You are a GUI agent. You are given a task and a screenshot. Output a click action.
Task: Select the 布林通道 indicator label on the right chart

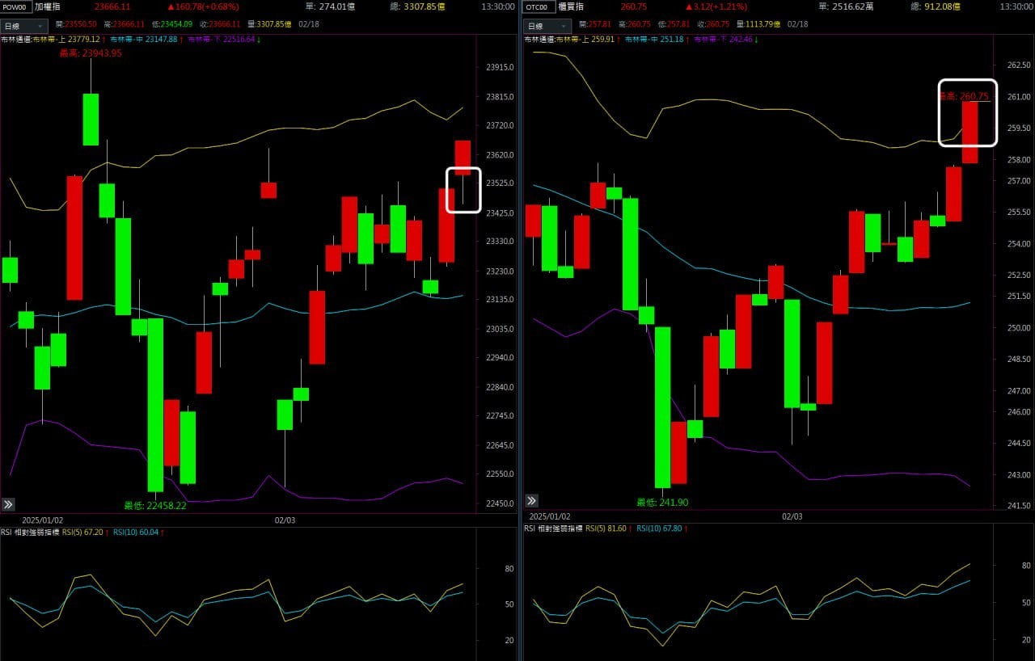(539, 39)
